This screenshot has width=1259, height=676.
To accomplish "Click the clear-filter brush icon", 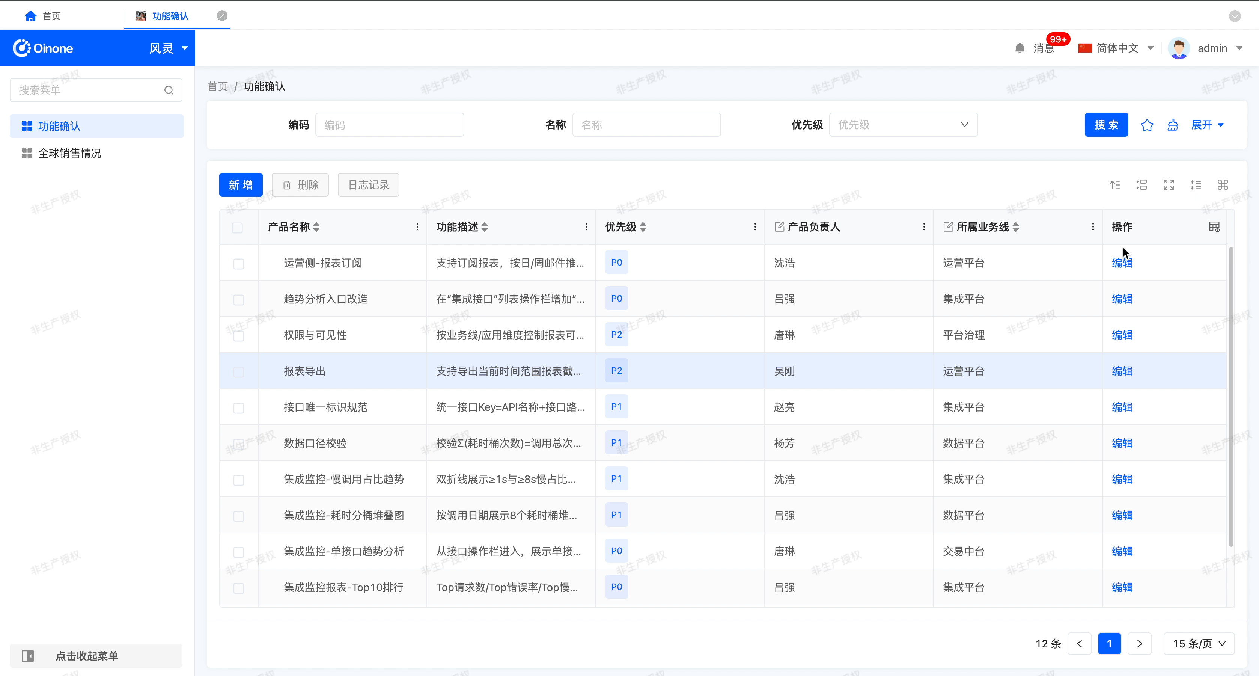I will pyautogui.click(x=1173, y=125).
